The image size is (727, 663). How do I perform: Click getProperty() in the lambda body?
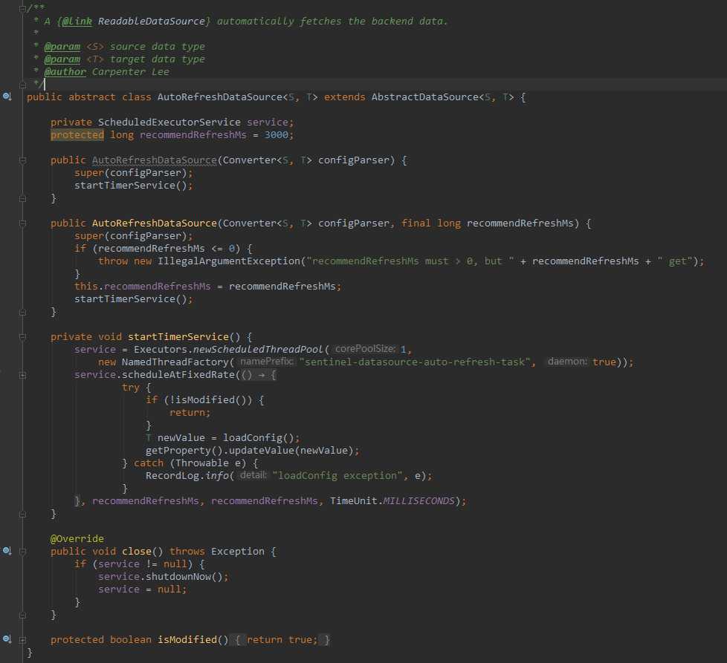point(184,451)
